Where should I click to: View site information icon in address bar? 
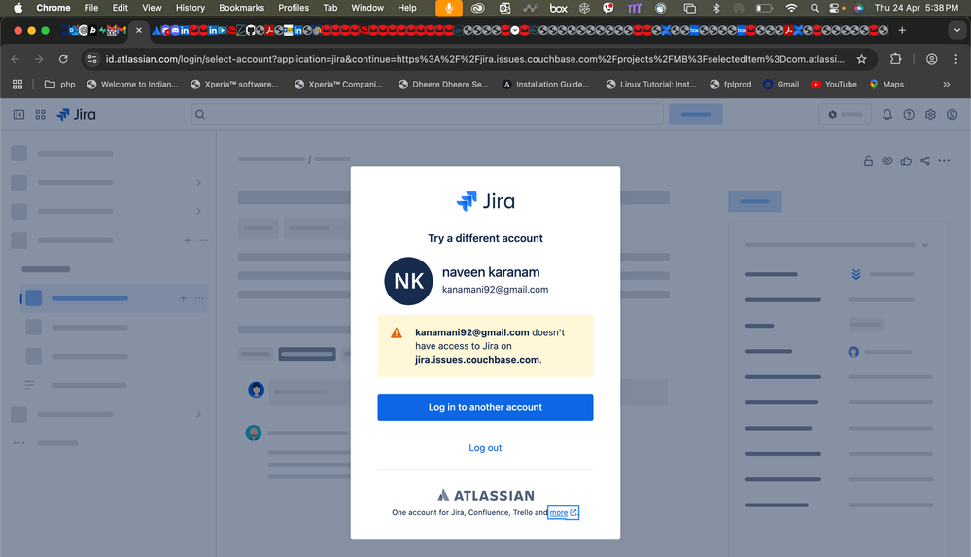click(92, 59)
